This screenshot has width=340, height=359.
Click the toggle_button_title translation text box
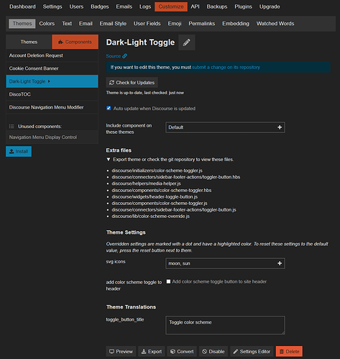pyautogui.click(x=225, y=325)
